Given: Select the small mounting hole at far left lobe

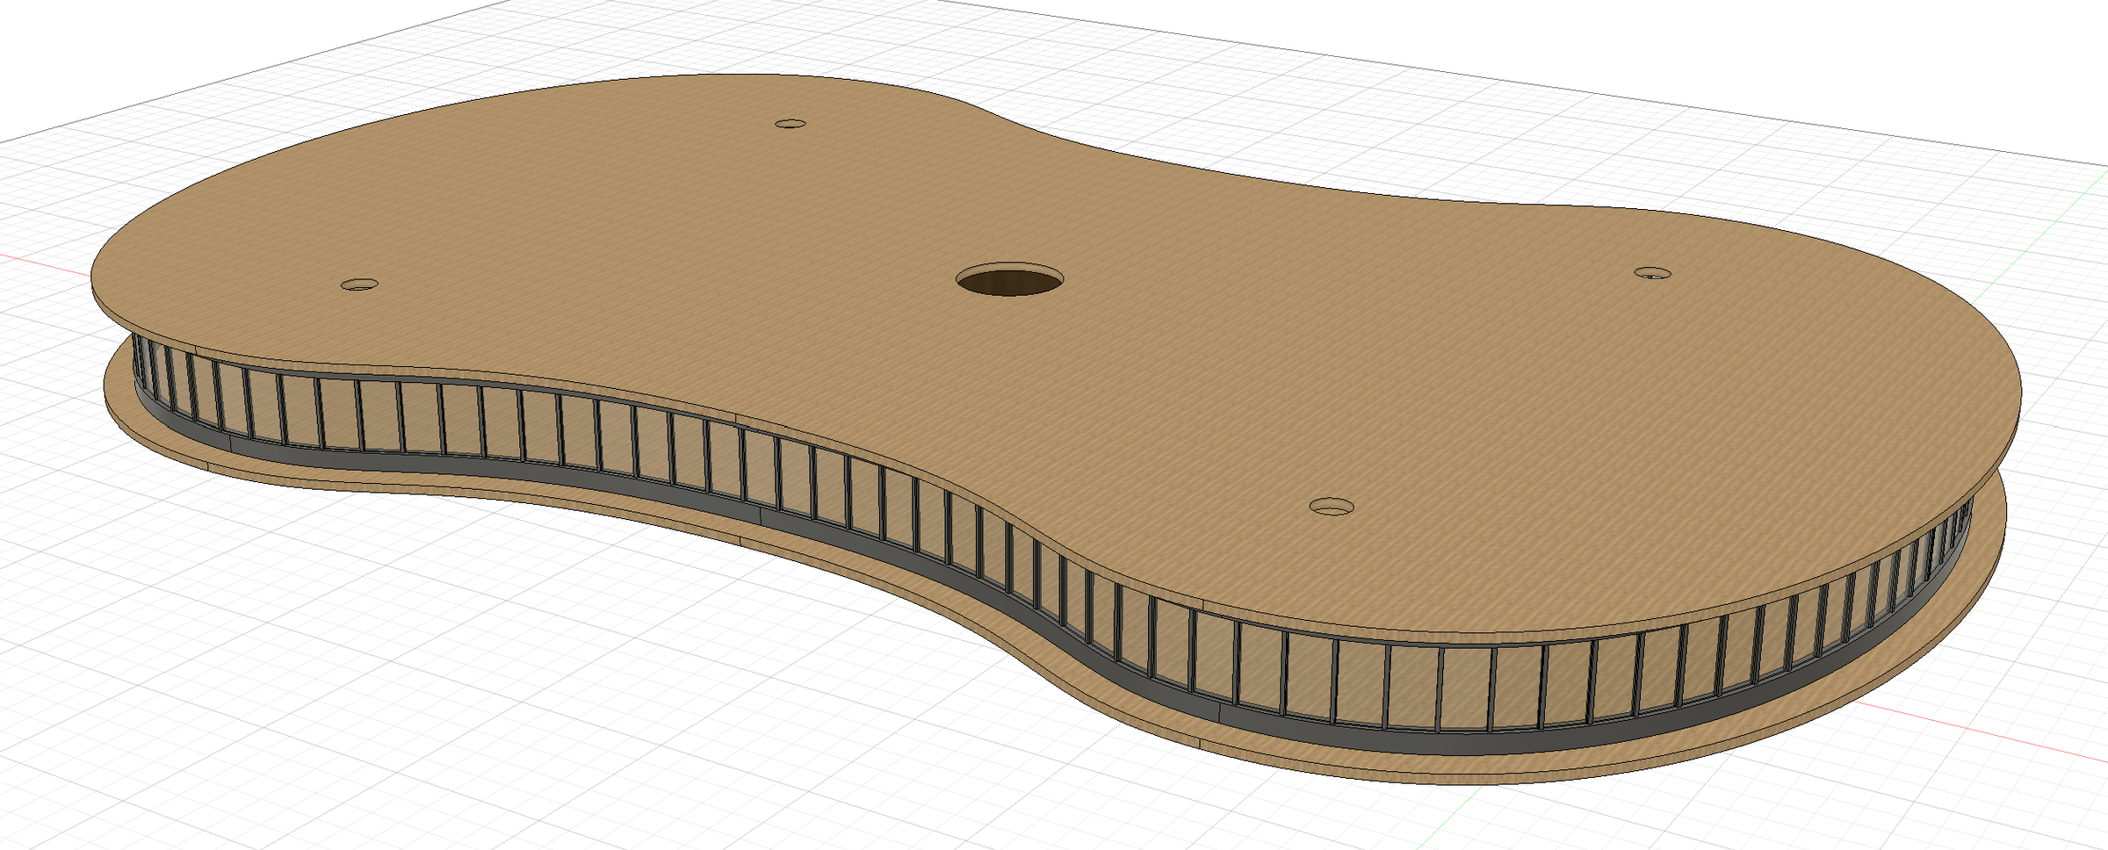Looking at the screenshot, I should [x=359, y=285].
